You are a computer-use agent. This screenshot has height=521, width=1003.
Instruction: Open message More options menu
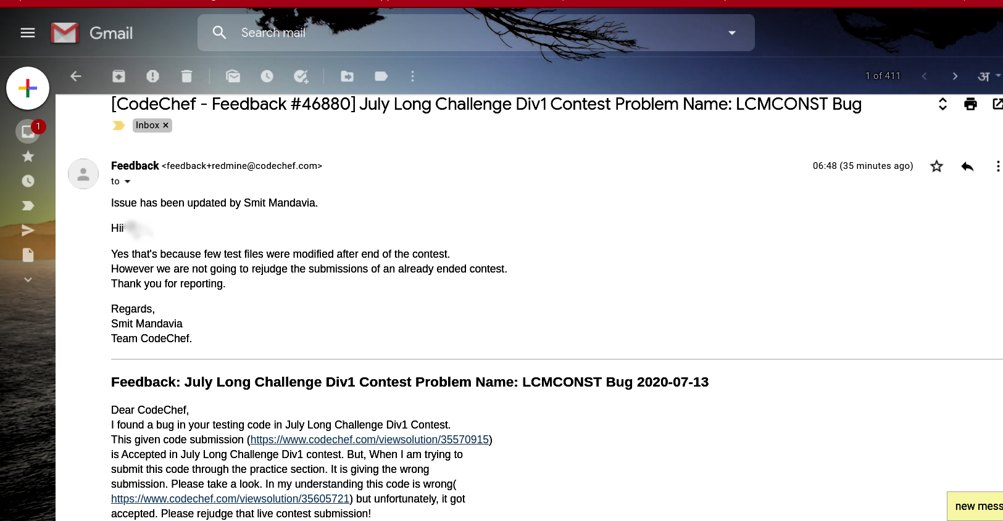[997, 166]
